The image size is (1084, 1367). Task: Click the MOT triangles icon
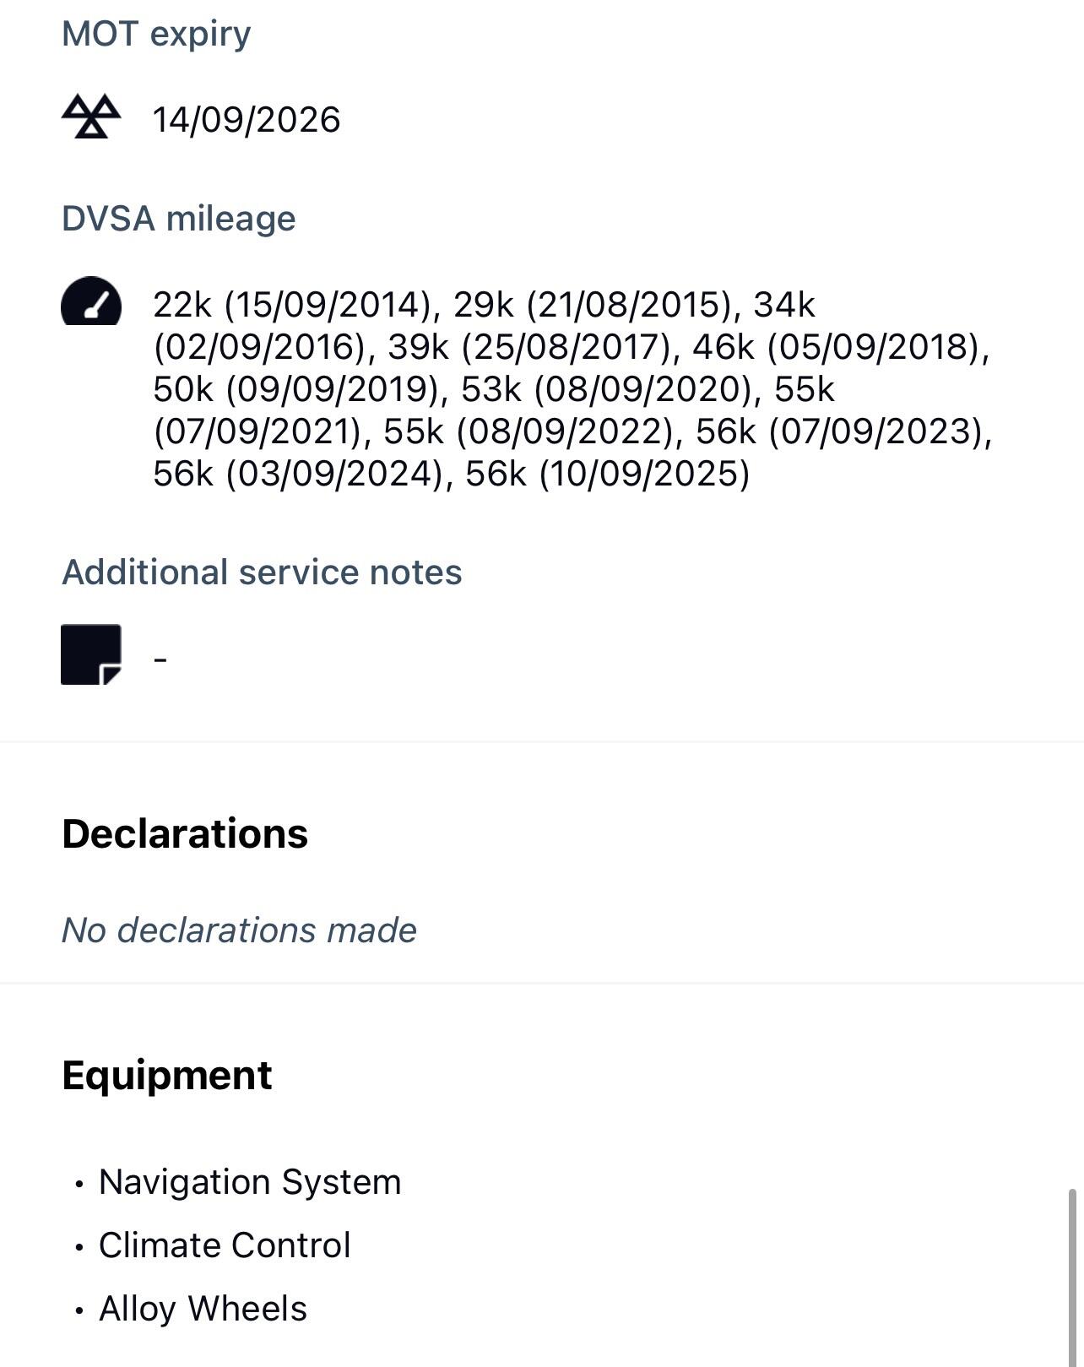(x=91, y=117)
